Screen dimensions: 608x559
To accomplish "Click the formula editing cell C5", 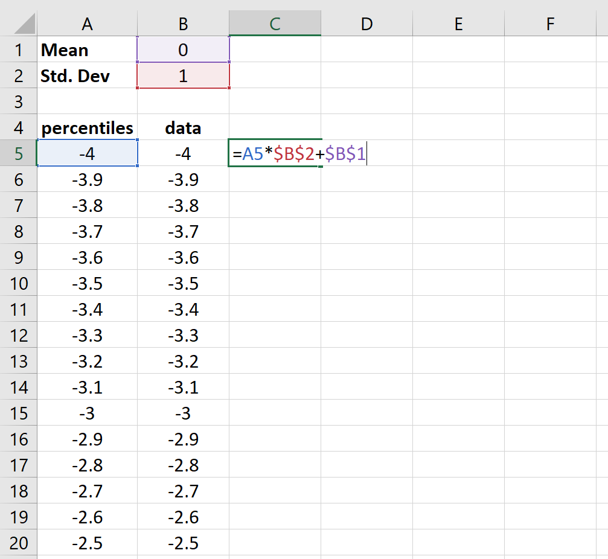I will pyautogui.click(x=275, y=153).
